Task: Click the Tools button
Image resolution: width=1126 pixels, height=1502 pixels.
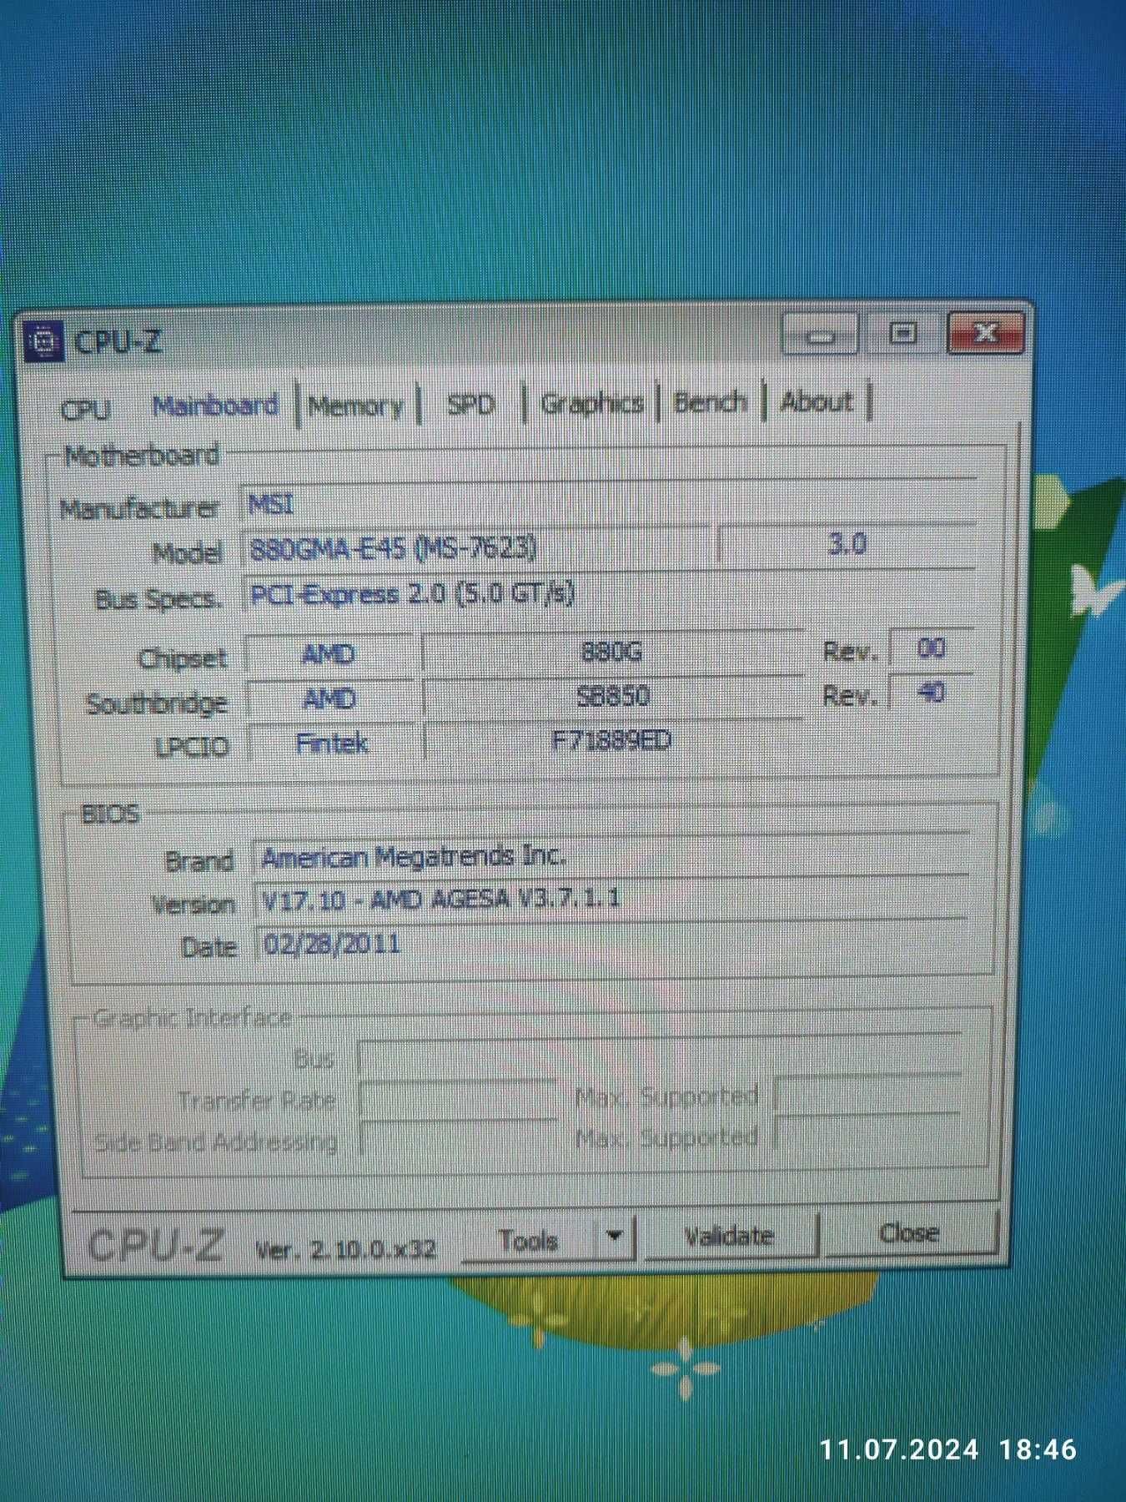Action: click(x=530, y=1240)
